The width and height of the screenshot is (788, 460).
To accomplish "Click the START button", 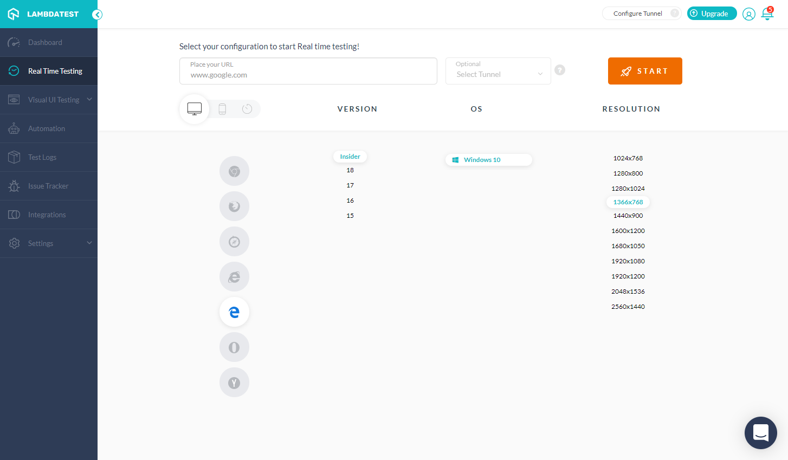I will [x=645, y=71].
